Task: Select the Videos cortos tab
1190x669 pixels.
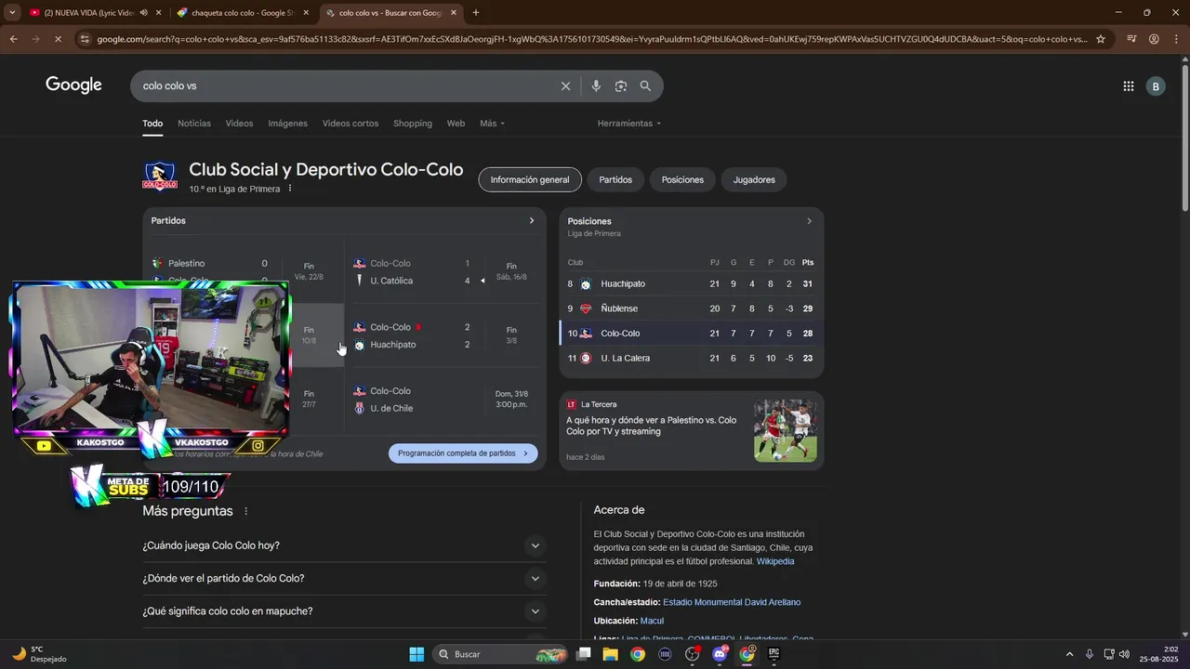Action: tap(350, 124)
